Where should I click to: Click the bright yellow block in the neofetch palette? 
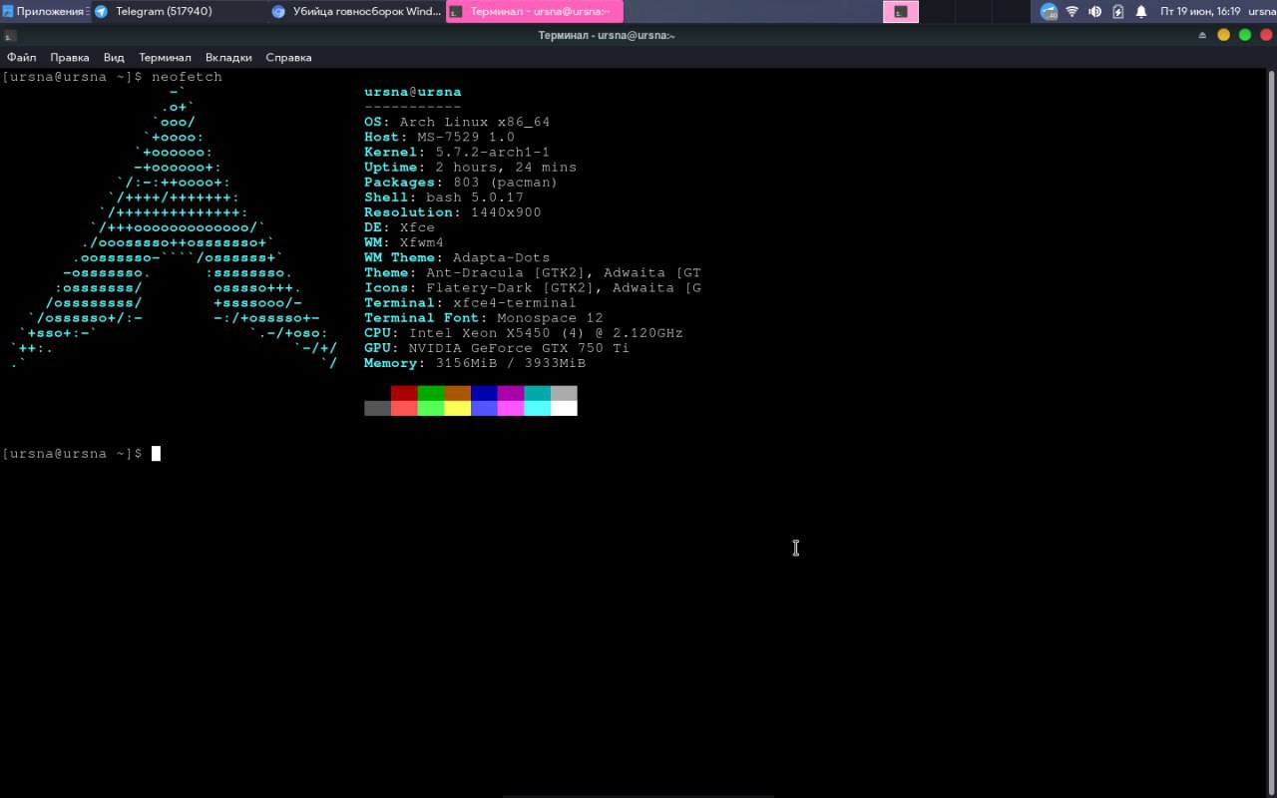[x=457, y=408]
